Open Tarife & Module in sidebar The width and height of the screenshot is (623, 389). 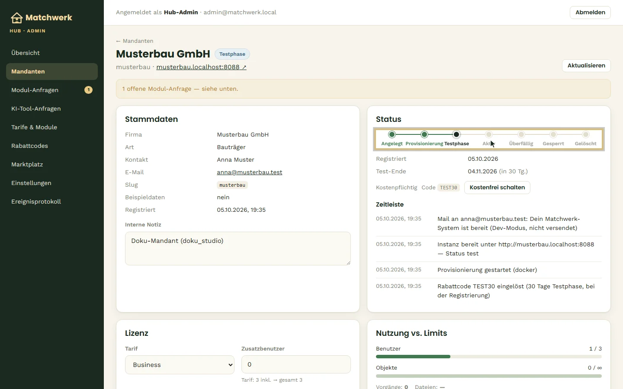(52, 127)
